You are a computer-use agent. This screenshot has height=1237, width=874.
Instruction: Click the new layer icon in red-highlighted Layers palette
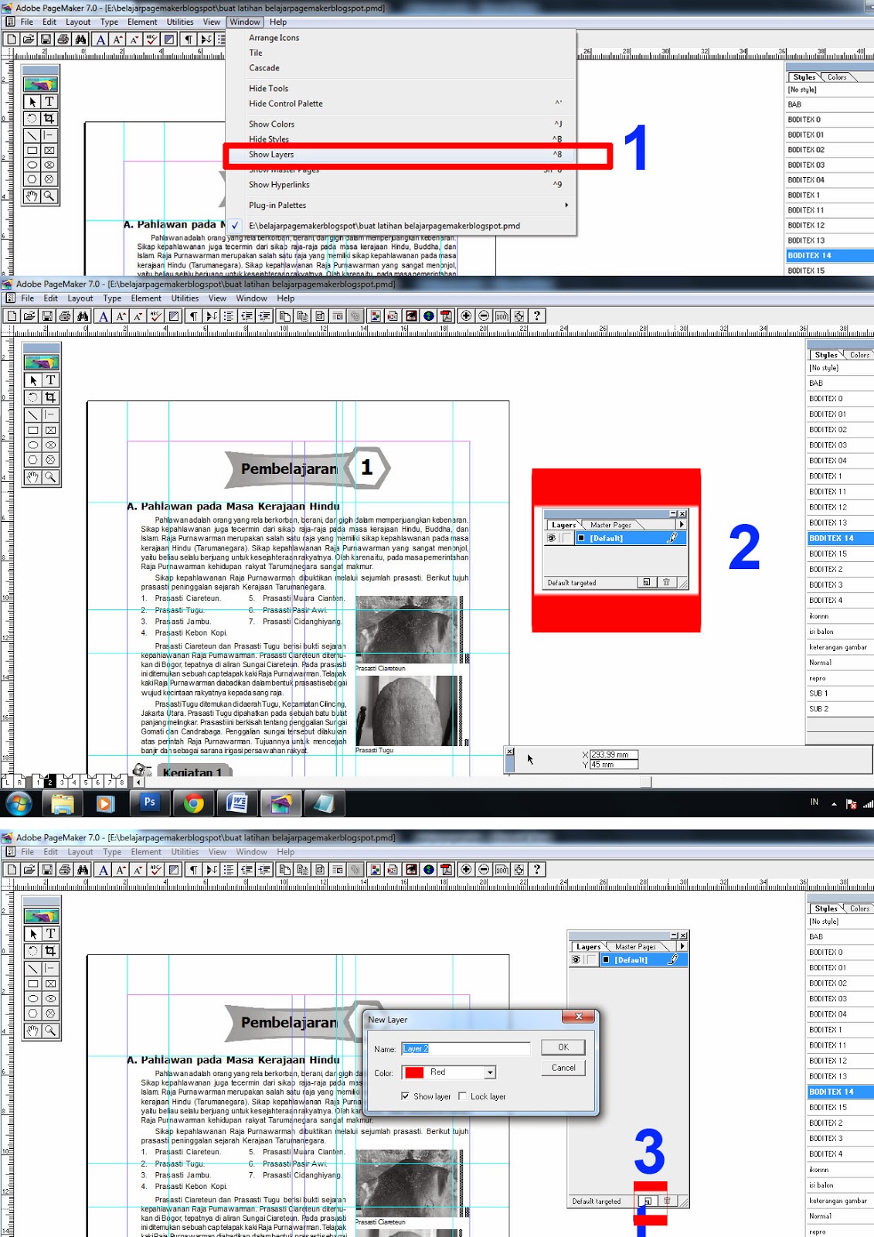click(x=647, y=582)
